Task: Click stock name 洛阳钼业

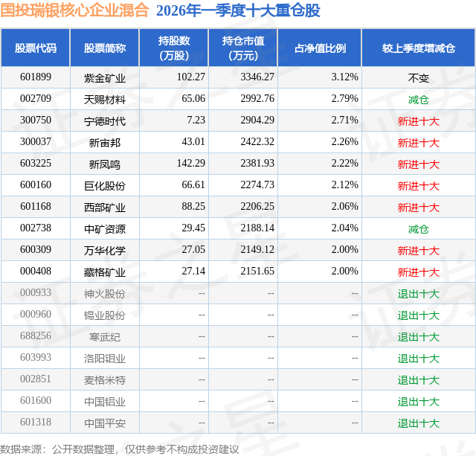Action: (105, 358)
